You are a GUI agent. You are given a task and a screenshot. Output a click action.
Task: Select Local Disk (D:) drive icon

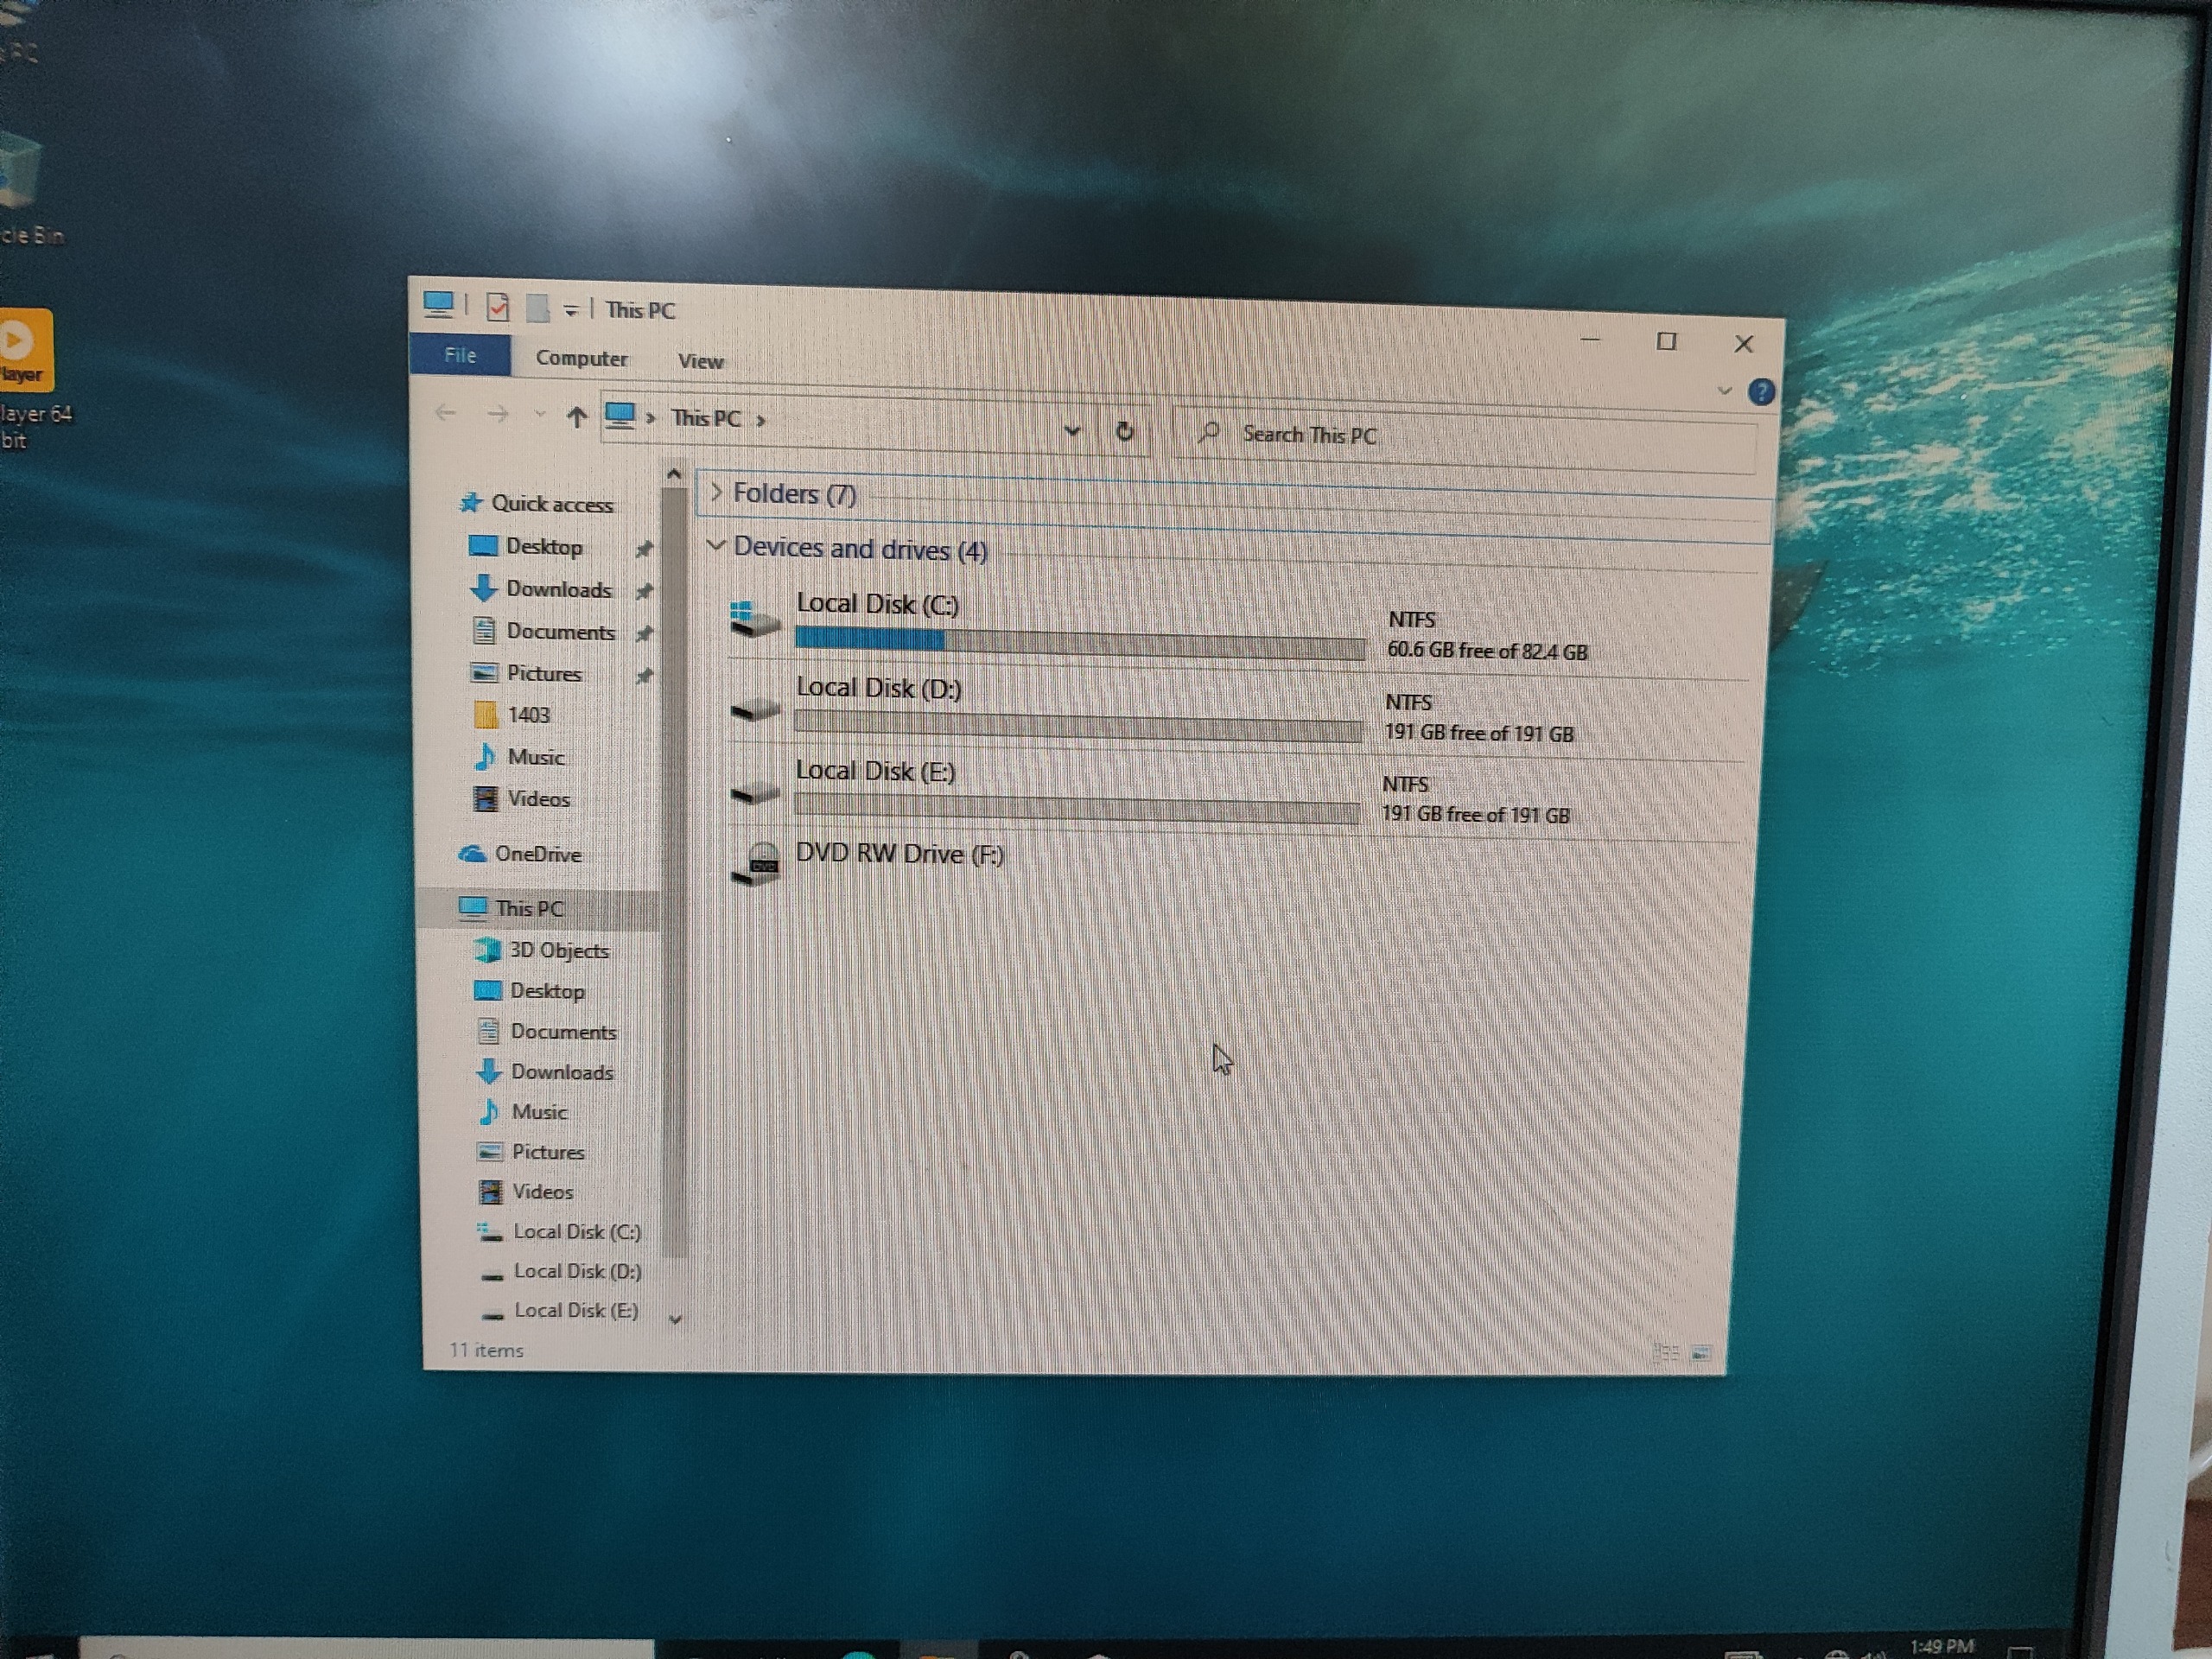coord(755,710)
